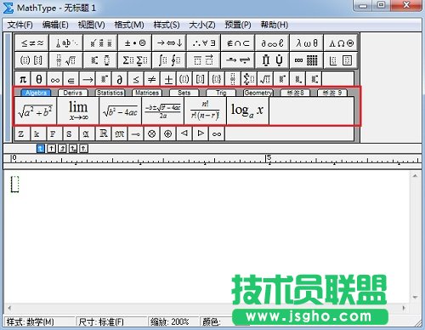Open the miscellaneous symbols palette (∂∞ℓ)
The height and width of the screenshot is (330, 425).
click(272, 43)
